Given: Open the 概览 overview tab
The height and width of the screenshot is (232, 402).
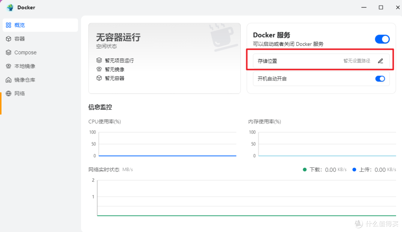Looking at the screenshot, I should pyautogui.click(x=40, y=25).
